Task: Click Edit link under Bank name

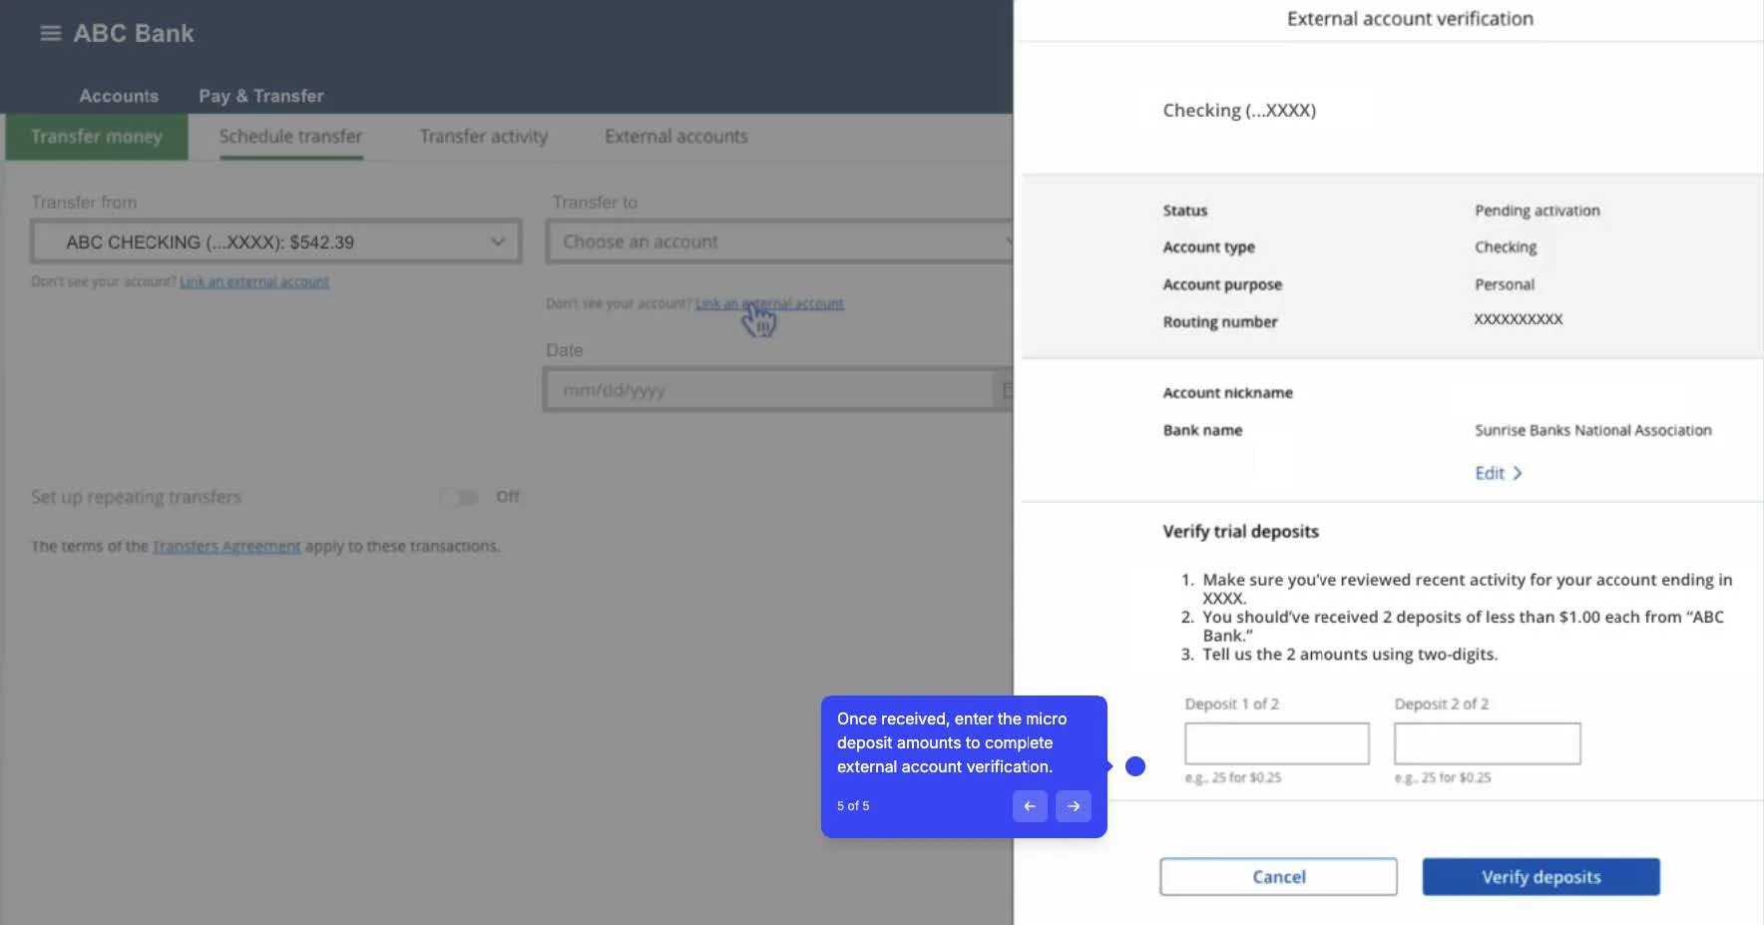Action: 1490,473
